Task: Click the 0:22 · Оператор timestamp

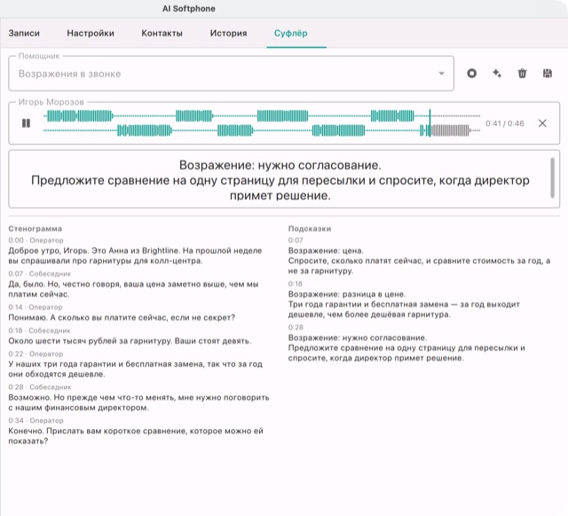Action: point(35,353)
